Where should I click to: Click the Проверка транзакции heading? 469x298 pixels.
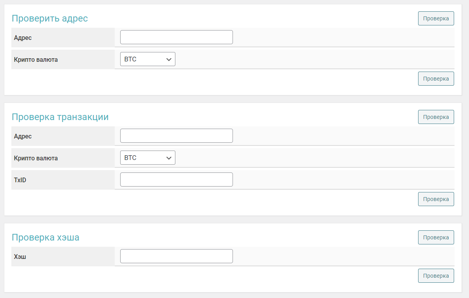pos(60,117)
